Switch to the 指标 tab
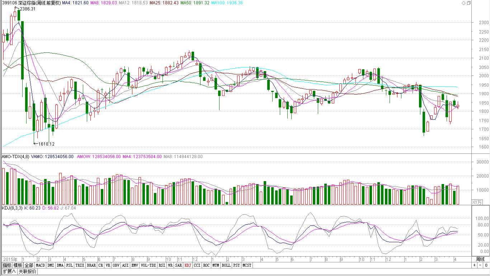 coord(7,265)
